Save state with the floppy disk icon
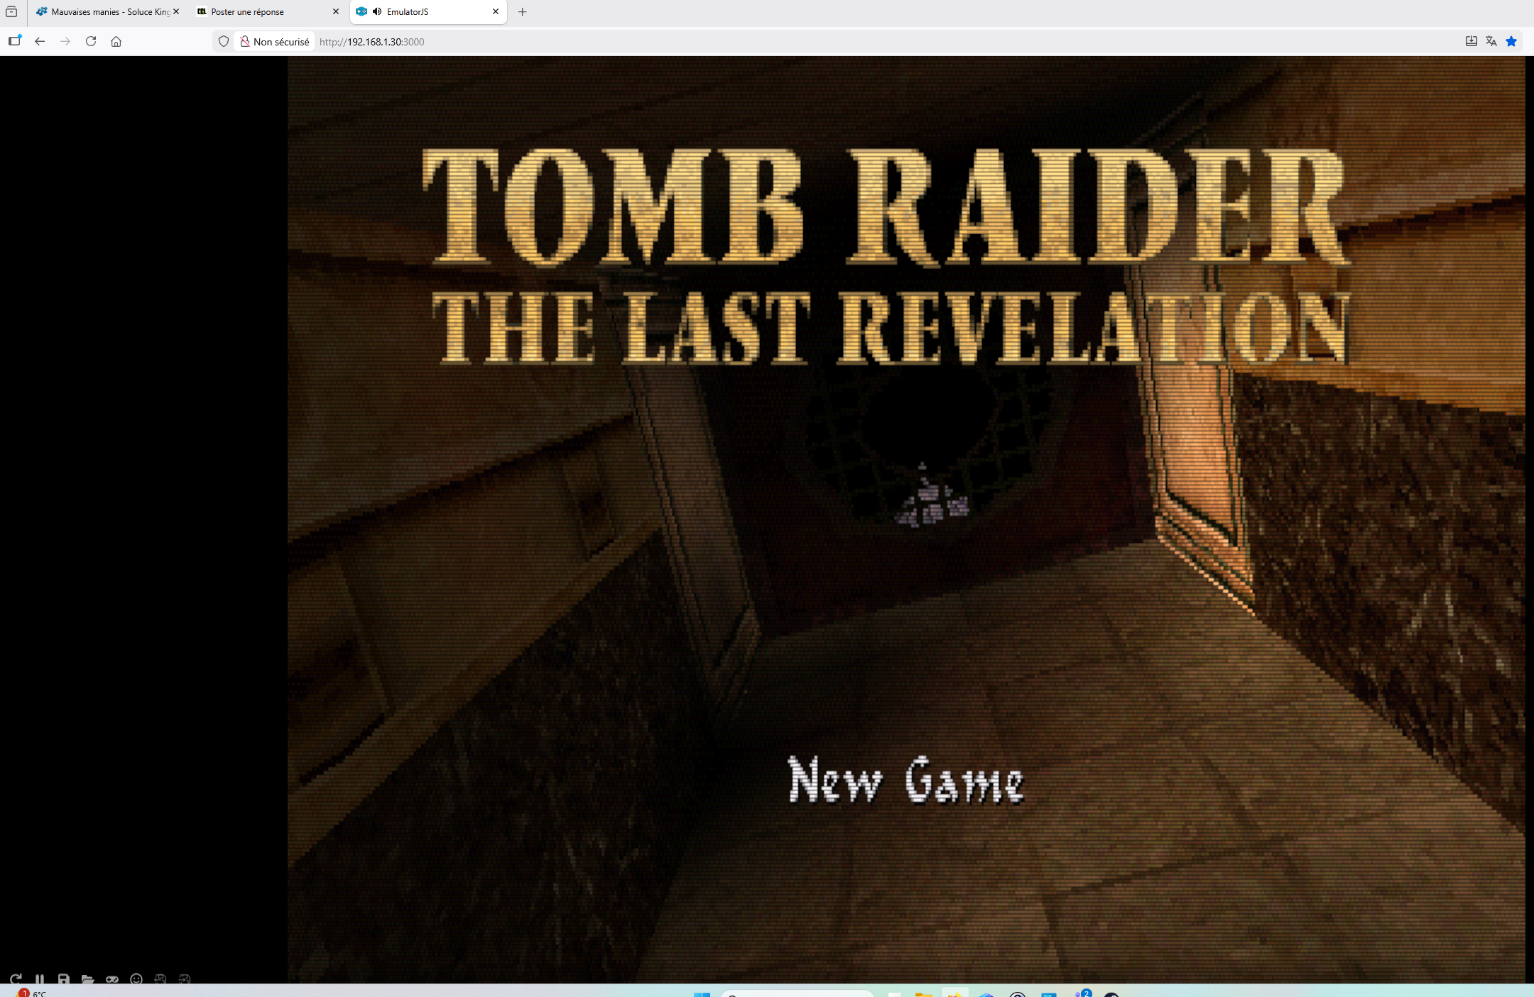The width and height of the screenshot is (1534, 997). (x=64, y=979)
